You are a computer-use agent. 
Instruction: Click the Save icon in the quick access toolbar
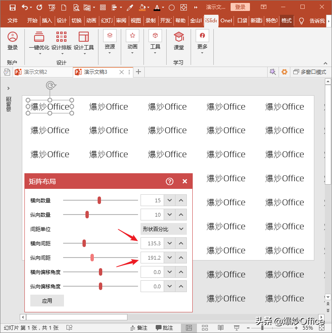[x=13, y=8]
